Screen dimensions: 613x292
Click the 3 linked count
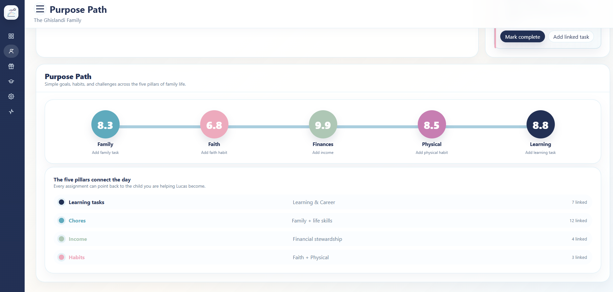pos(579,258)
